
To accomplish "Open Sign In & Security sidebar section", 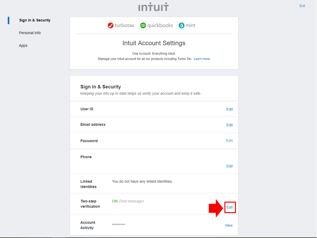I will tap(35, 20).
